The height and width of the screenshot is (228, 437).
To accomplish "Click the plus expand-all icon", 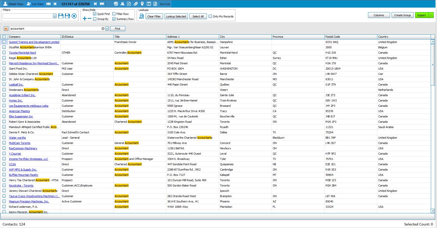I will point(85,18).
